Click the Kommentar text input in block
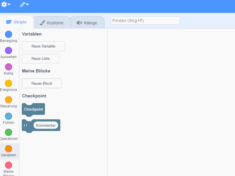Image resolution: width=235 pixels, height=176 pixels. [46, 125]
